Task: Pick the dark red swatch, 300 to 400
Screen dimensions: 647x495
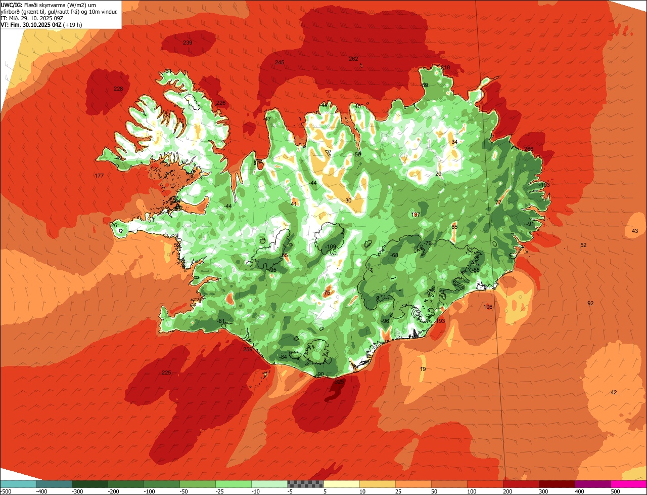Action: coord(557,484)
